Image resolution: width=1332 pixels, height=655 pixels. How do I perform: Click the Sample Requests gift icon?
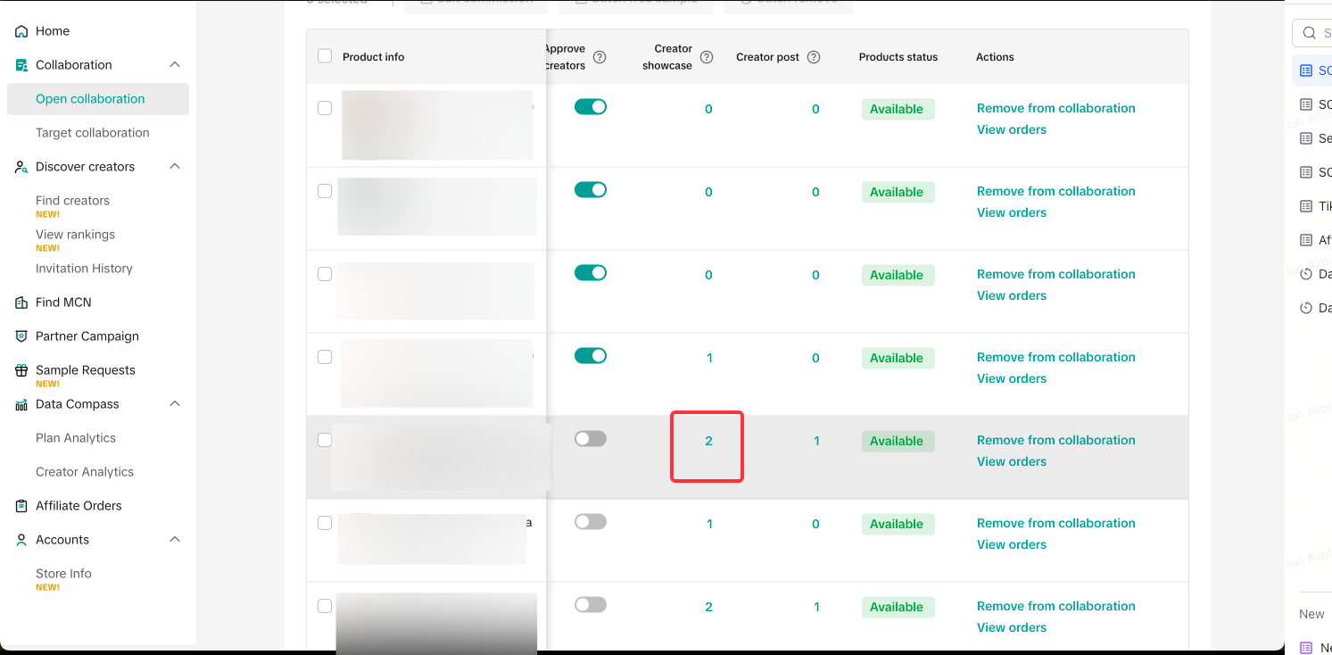pos(21,370)
